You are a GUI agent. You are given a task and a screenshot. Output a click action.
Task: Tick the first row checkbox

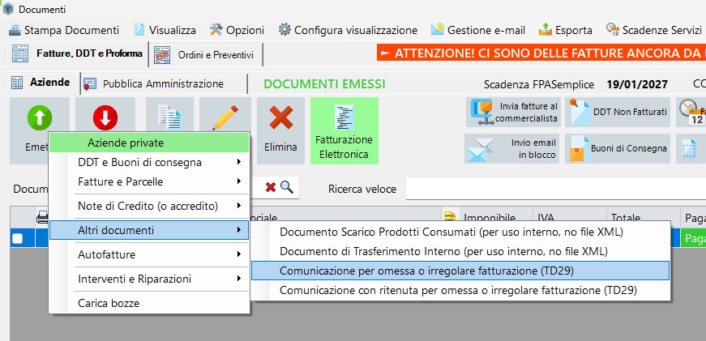pyautogui.click(x=17, y=237)
